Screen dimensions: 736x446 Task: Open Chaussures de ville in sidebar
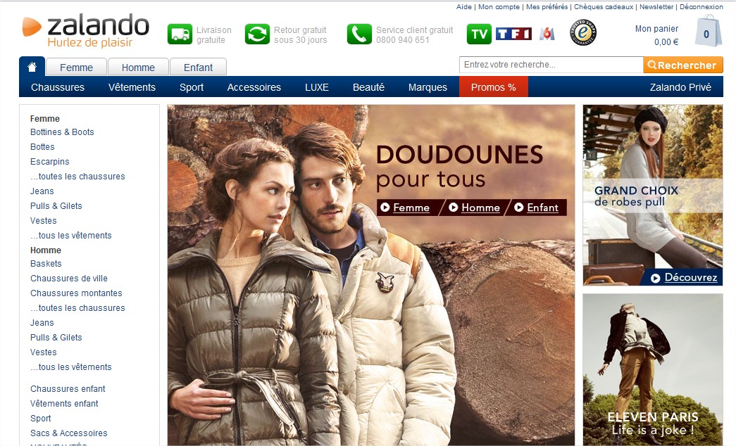[x=69, y=279]
